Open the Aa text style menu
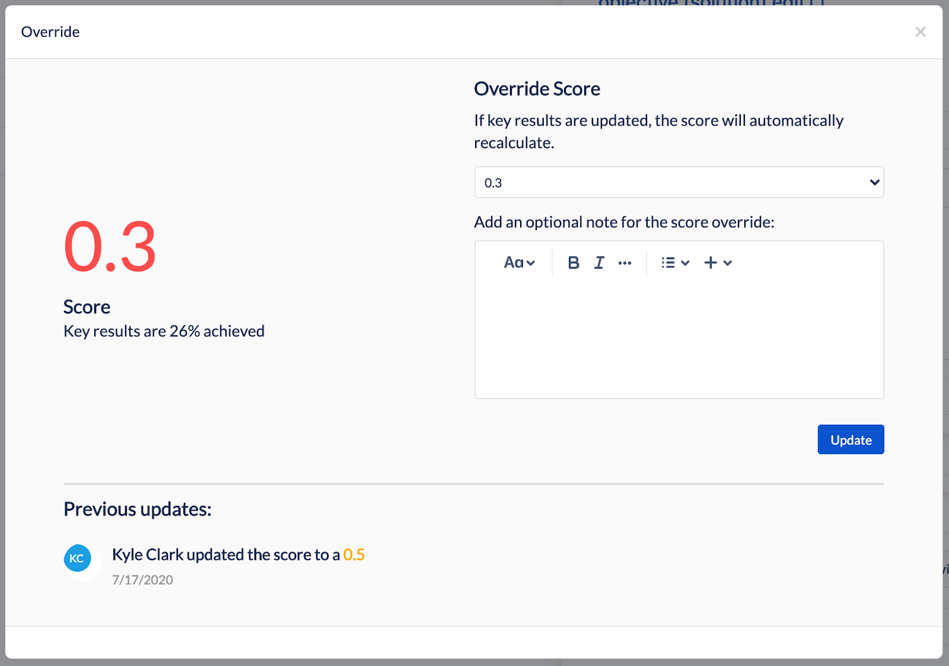 coord(519,263)
